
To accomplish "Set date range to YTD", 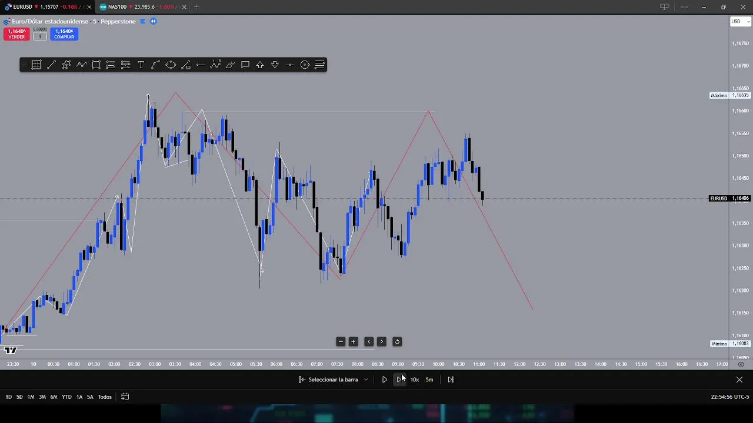I will pos(66,397).
